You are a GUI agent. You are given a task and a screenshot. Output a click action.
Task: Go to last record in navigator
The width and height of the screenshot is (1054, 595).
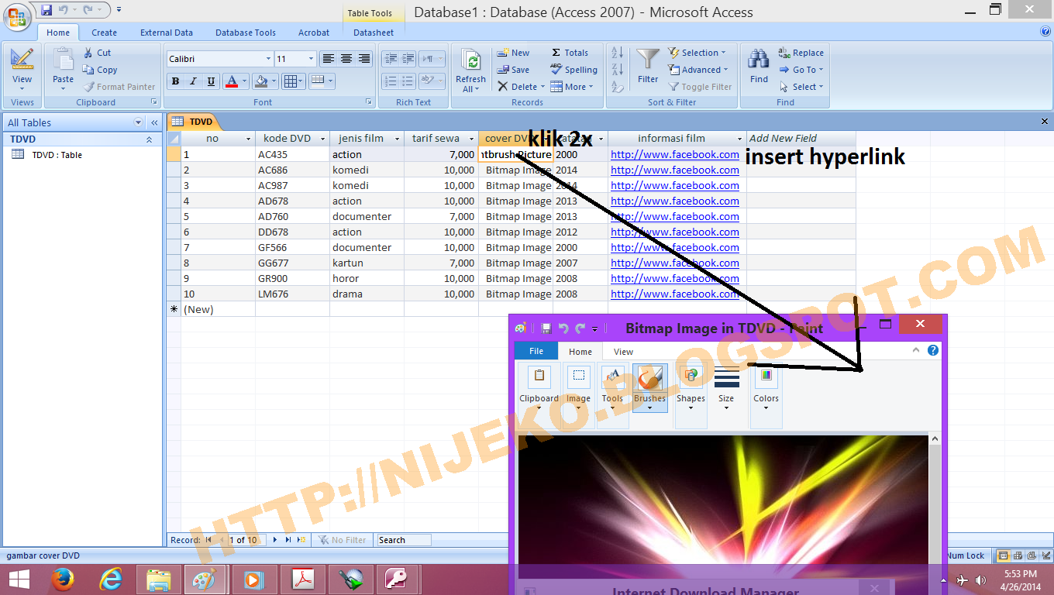pyautogui.click(x=288, y=540)
